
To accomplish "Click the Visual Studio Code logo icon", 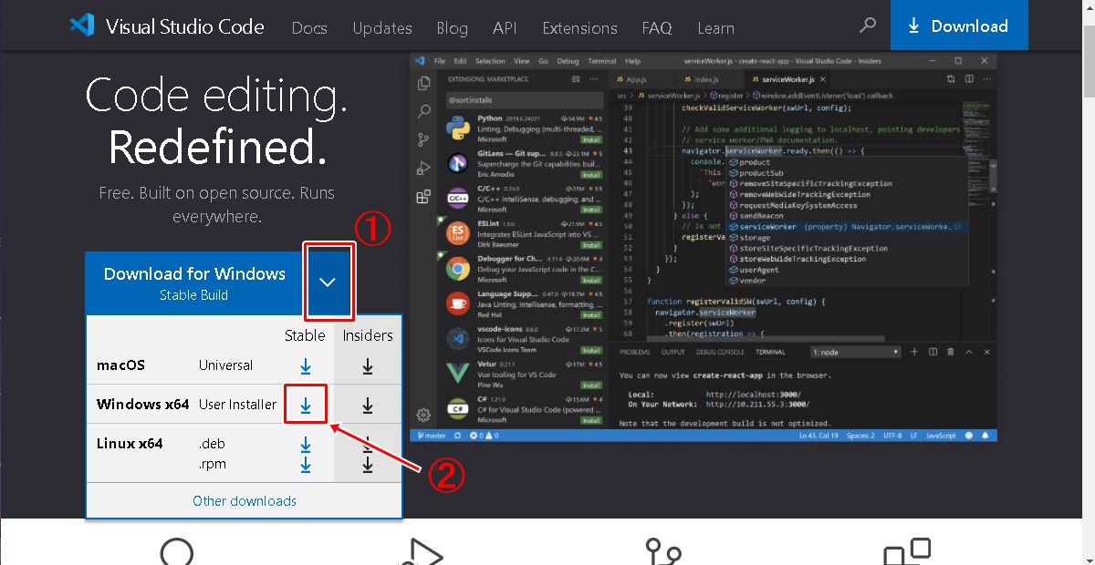I will tap(82, 26).
